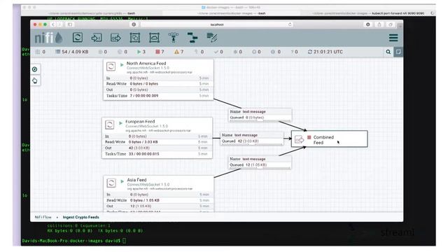This screenshot has width=448, height=252.
Task: Reload the page in Safari
Action: 290,24
